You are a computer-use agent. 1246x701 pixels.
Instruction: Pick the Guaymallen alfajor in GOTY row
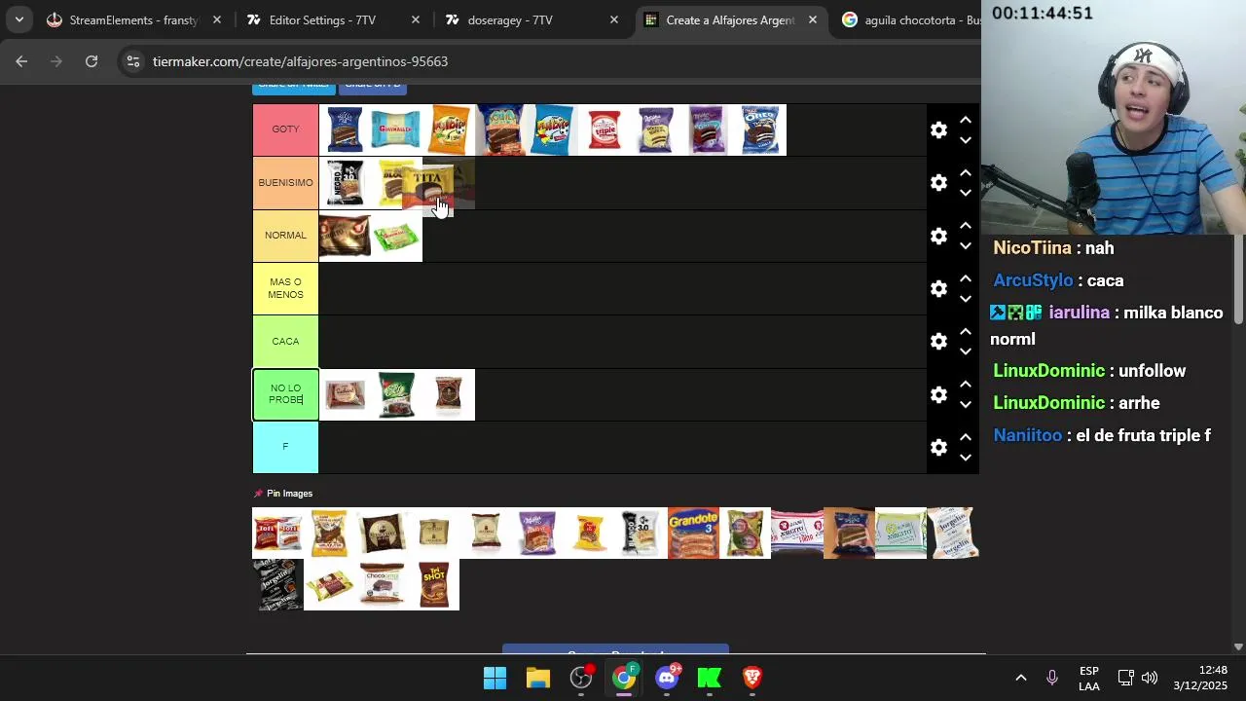396,129
